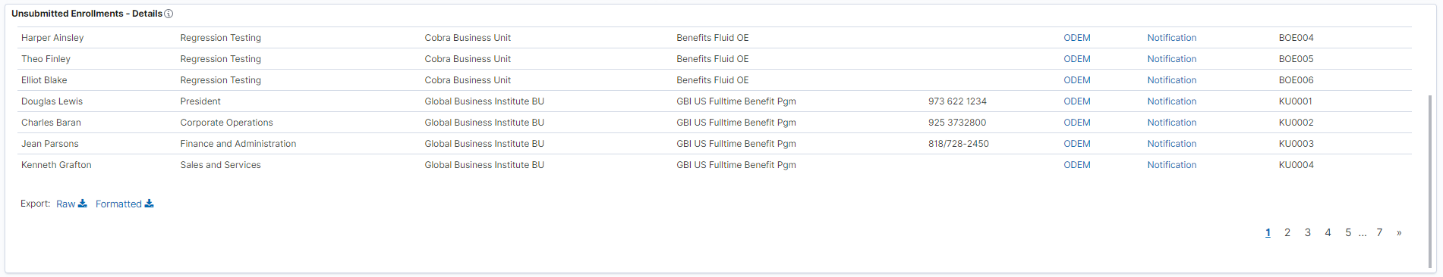
Task: Click the vertical scrollbar of details panel
Action: (1431, 182)
